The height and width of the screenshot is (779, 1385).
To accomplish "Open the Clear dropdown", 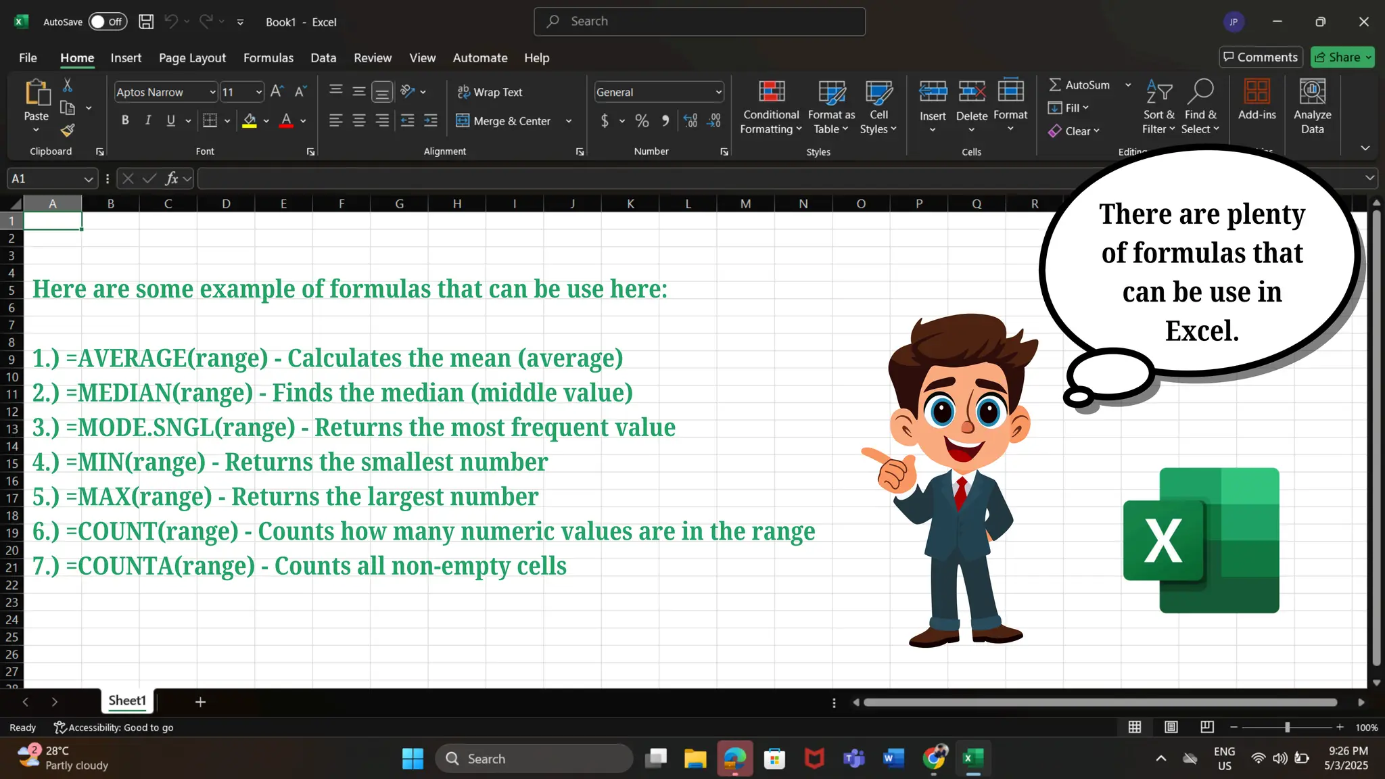I will point(1074,131).
